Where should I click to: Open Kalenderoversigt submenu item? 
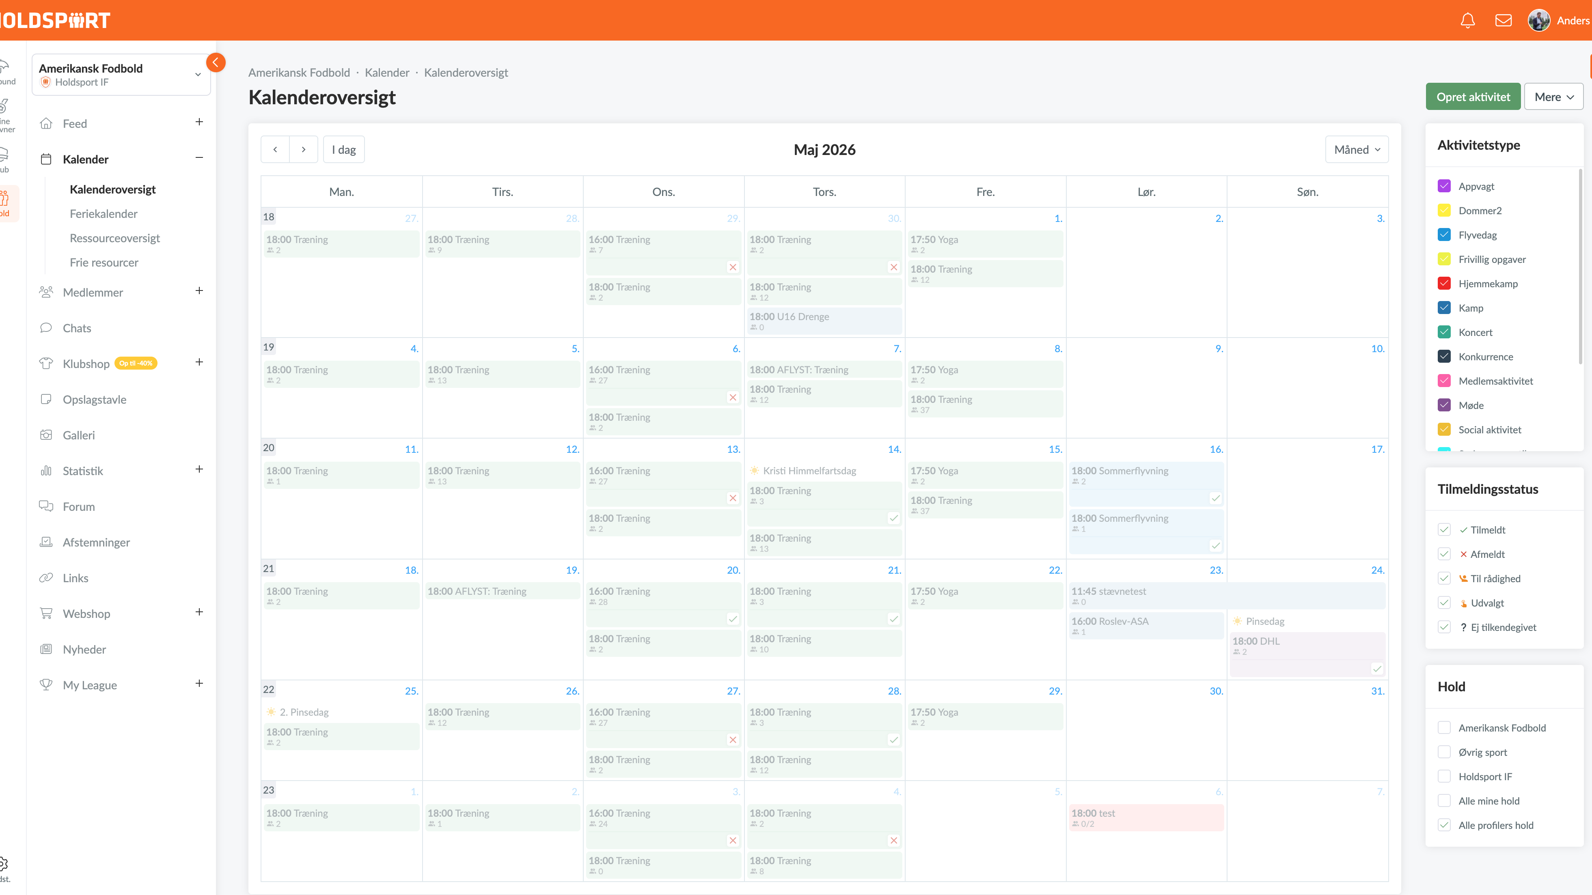click(112, 189)
